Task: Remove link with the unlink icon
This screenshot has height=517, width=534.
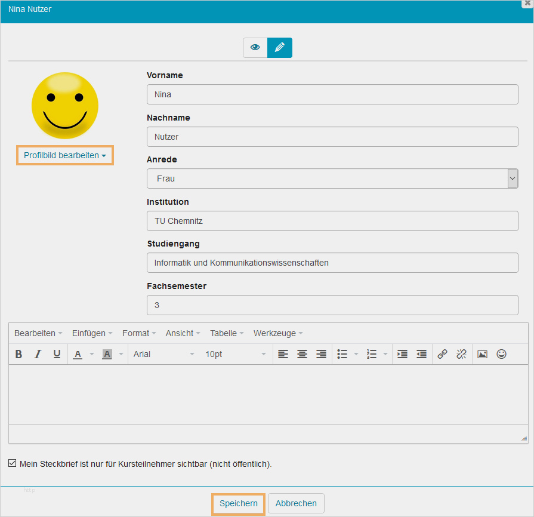Action: pyautogui.click(x=461, y=354)
